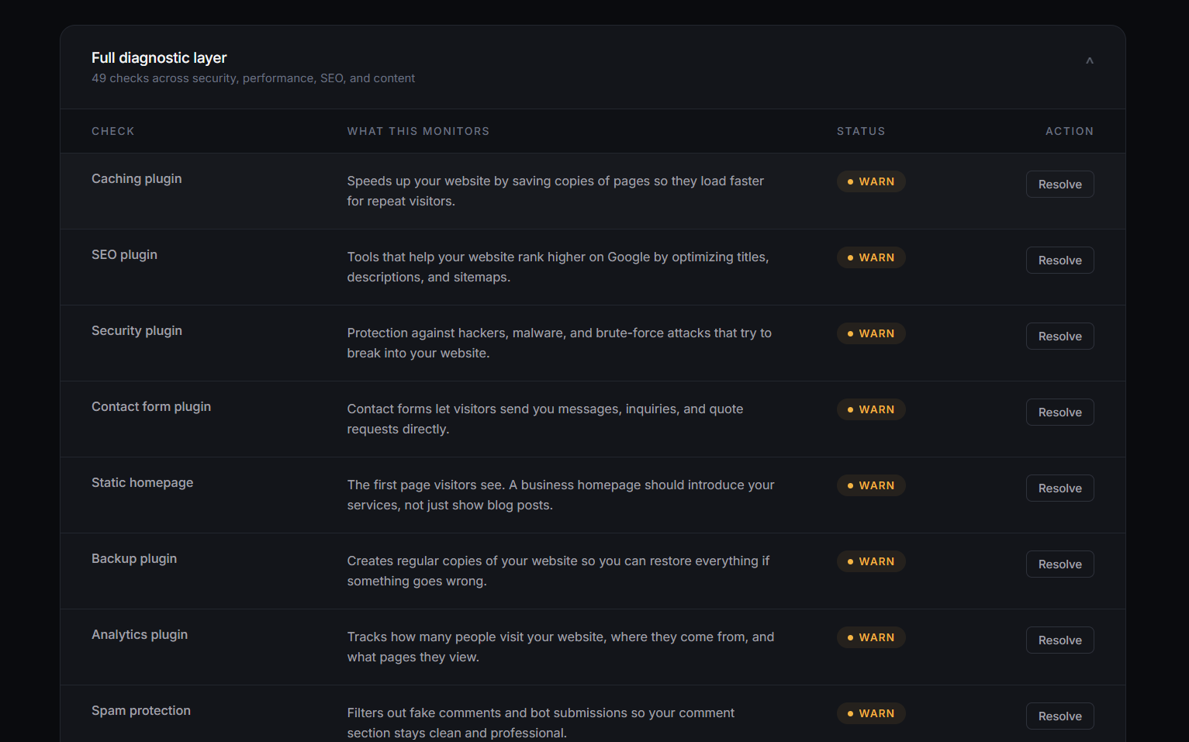
Task: Select the SEO plugin check name
Action: [124, 255]
